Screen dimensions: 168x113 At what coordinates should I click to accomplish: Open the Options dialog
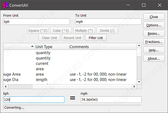click(x=154, y=25)
